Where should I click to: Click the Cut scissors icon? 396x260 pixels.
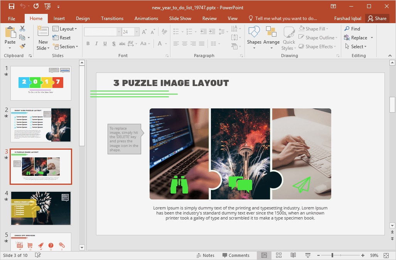(x=22, y=28)
